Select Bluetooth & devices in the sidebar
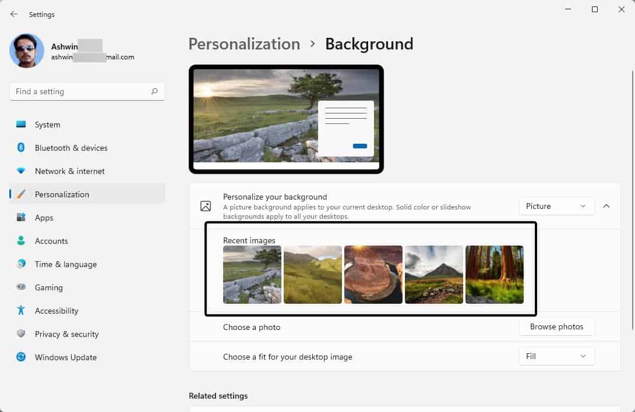This screenshot has width=635, height=412. (x=70, y=147)
